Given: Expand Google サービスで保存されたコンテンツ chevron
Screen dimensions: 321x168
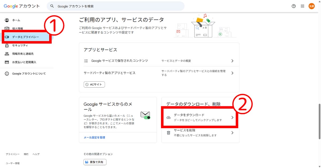Looking at the screenshot, I should (x=232, y=61).
